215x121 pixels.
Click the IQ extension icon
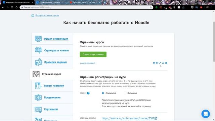(x=197, y=7)
